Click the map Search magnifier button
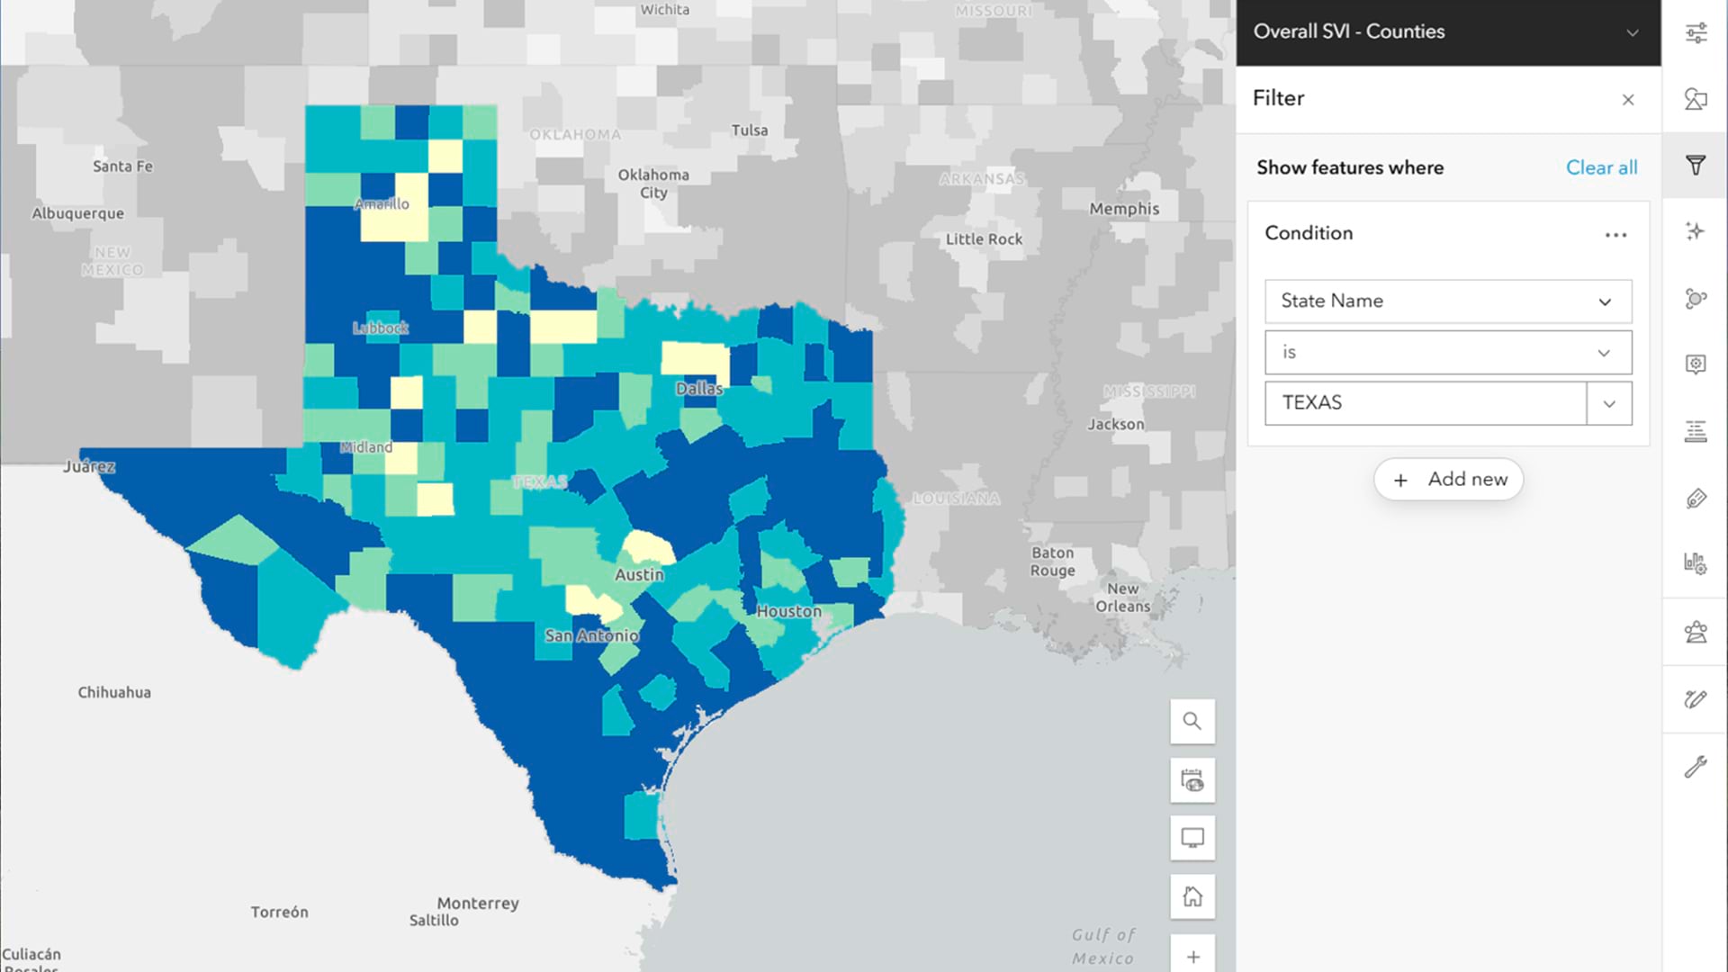The image size is (1728, 972). coord(1192,721)
